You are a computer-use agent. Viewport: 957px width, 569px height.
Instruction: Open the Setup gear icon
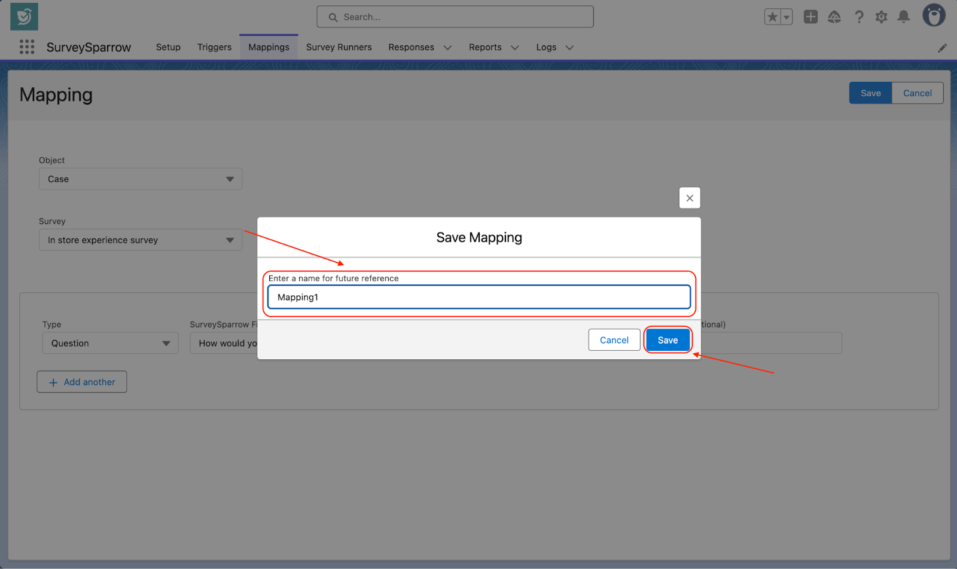pyautogui.click(x=881, y=17)
